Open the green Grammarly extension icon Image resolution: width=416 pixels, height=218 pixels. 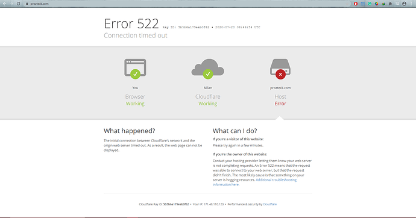(370, 4)
